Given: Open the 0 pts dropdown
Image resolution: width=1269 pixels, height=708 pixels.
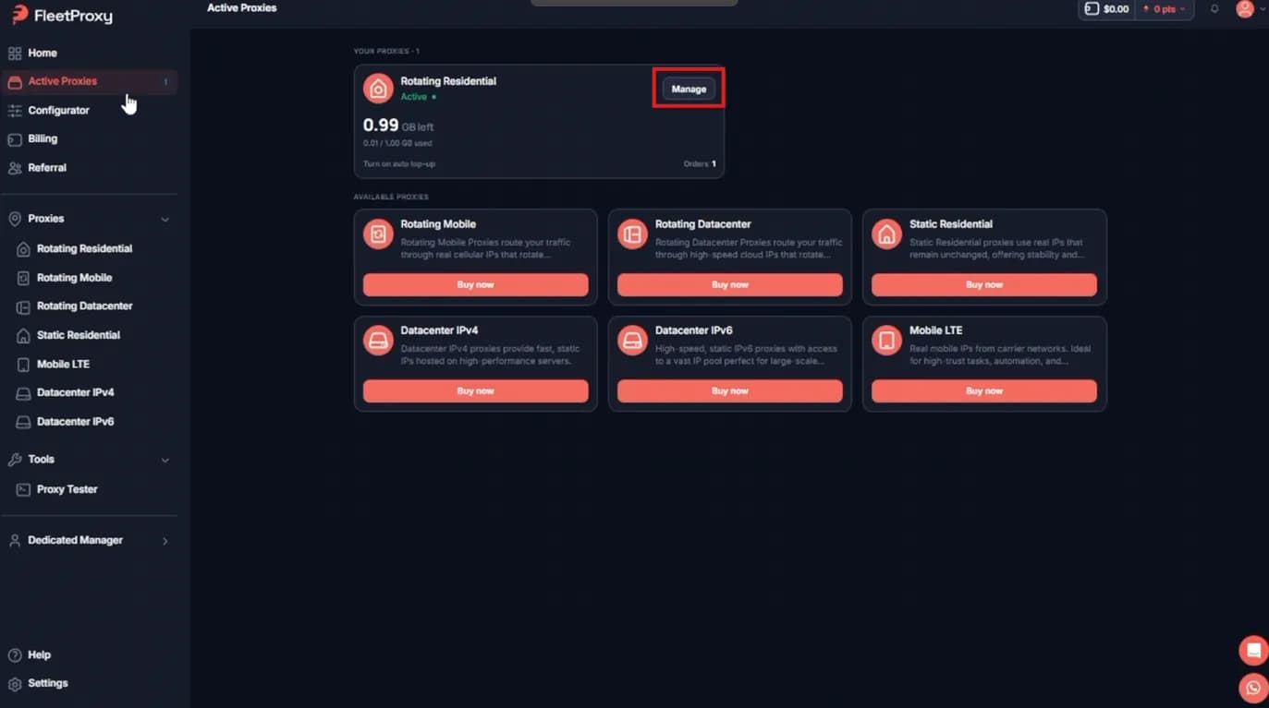Looking at the screenshot, I should click(1165, 9).
